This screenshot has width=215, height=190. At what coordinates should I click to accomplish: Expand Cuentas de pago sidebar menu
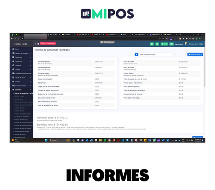coord(21,86)
